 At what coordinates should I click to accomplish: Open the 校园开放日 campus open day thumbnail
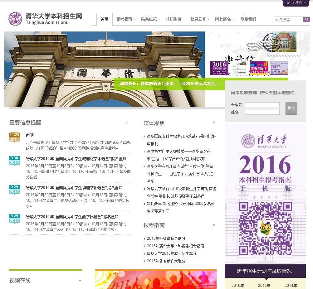(x=279, y=68)
